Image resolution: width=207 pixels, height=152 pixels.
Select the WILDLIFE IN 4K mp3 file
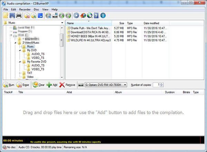coord(90,40)
